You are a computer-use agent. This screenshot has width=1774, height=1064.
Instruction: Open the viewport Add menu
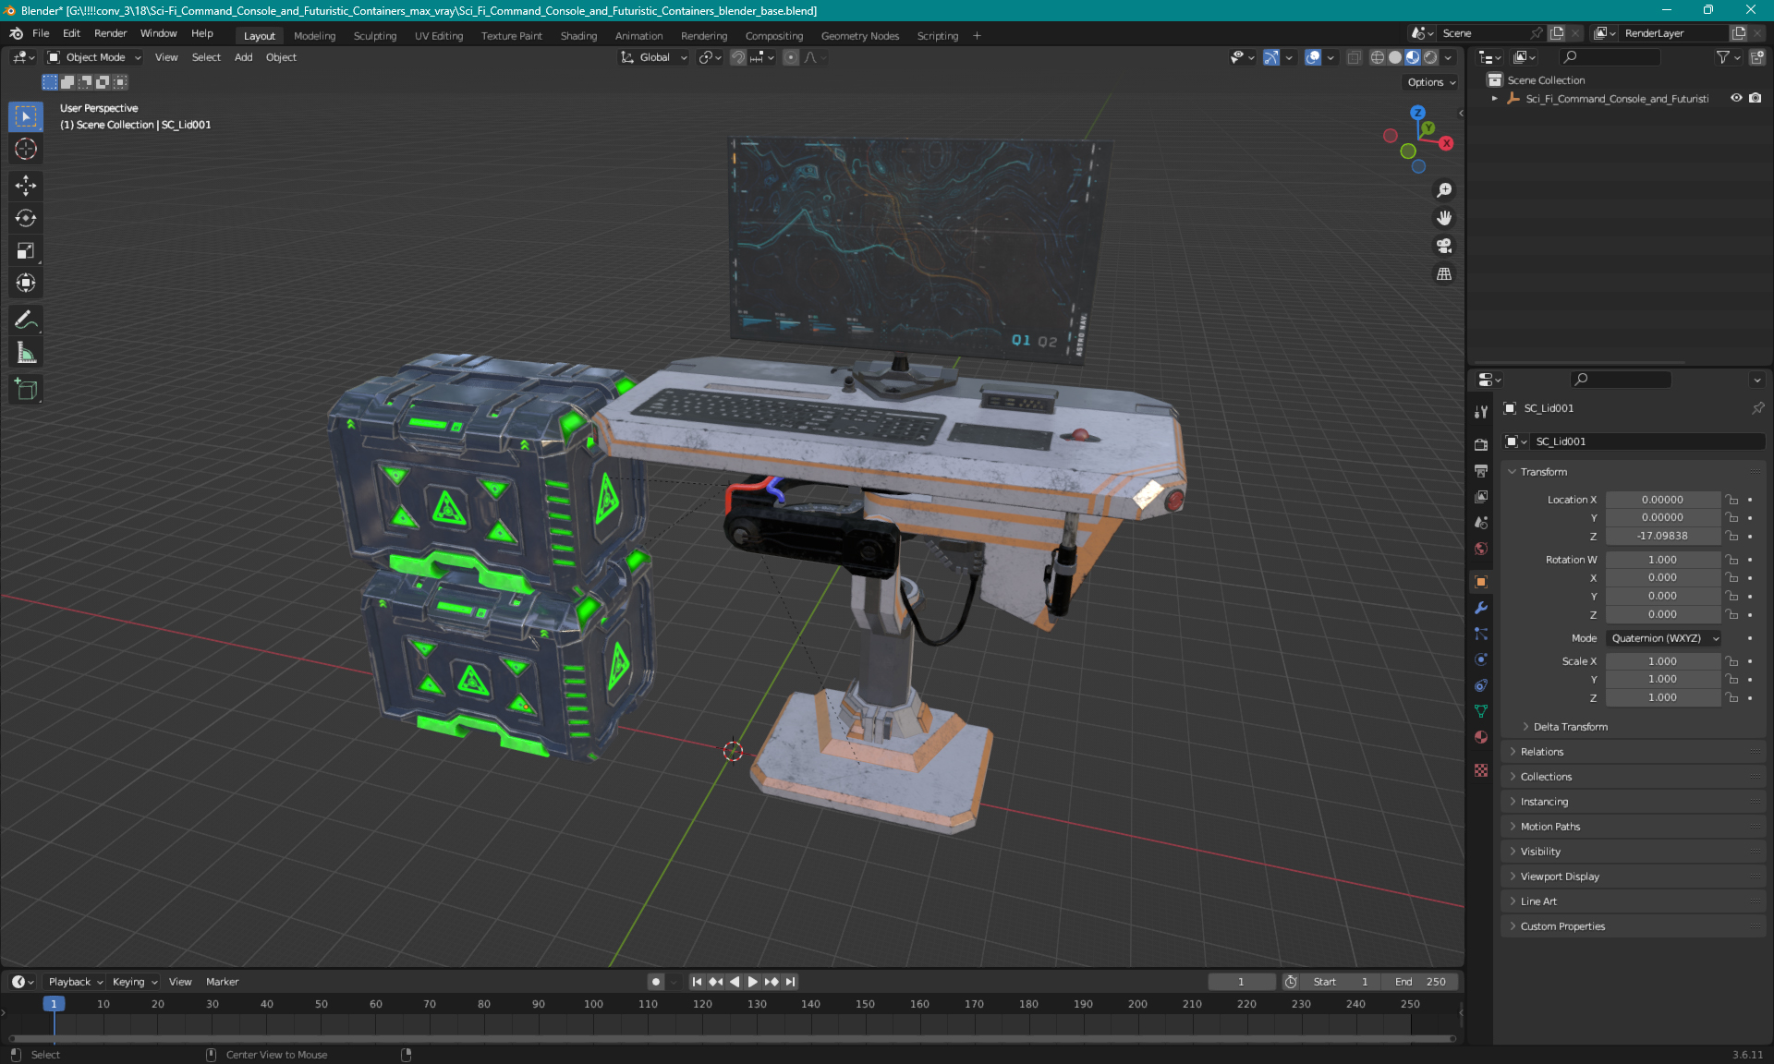243,57
